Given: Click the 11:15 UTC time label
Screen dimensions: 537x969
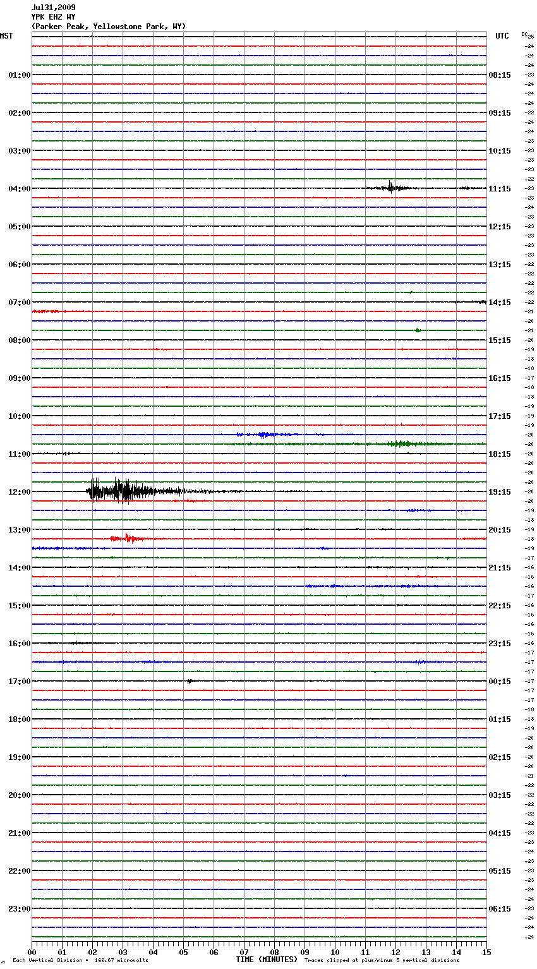Looking at the screenshot, I should point(500,189).
